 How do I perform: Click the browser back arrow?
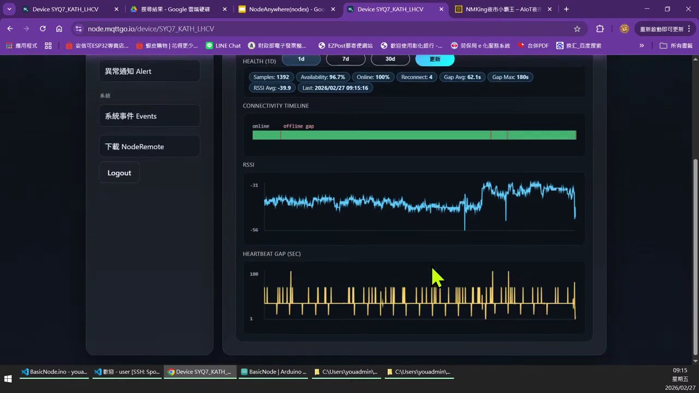click(x=10, y=29)
